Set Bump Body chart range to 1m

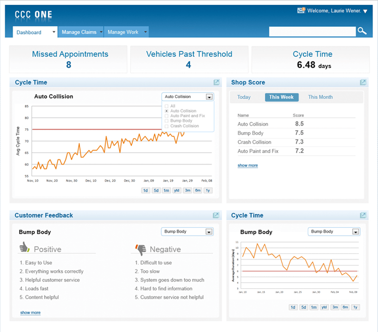[314, 307]
